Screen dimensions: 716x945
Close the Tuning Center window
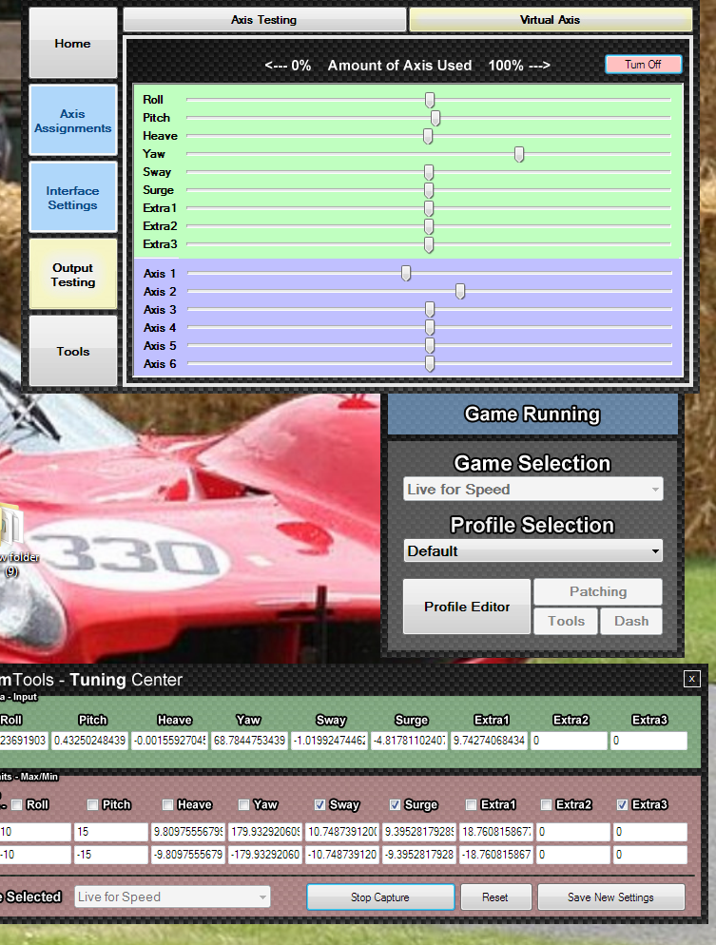pyautogui.click(x=692, y=678)
